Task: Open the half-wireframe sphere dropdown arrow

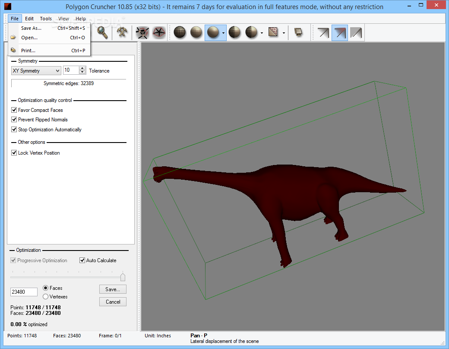Action: click(262, 33)
